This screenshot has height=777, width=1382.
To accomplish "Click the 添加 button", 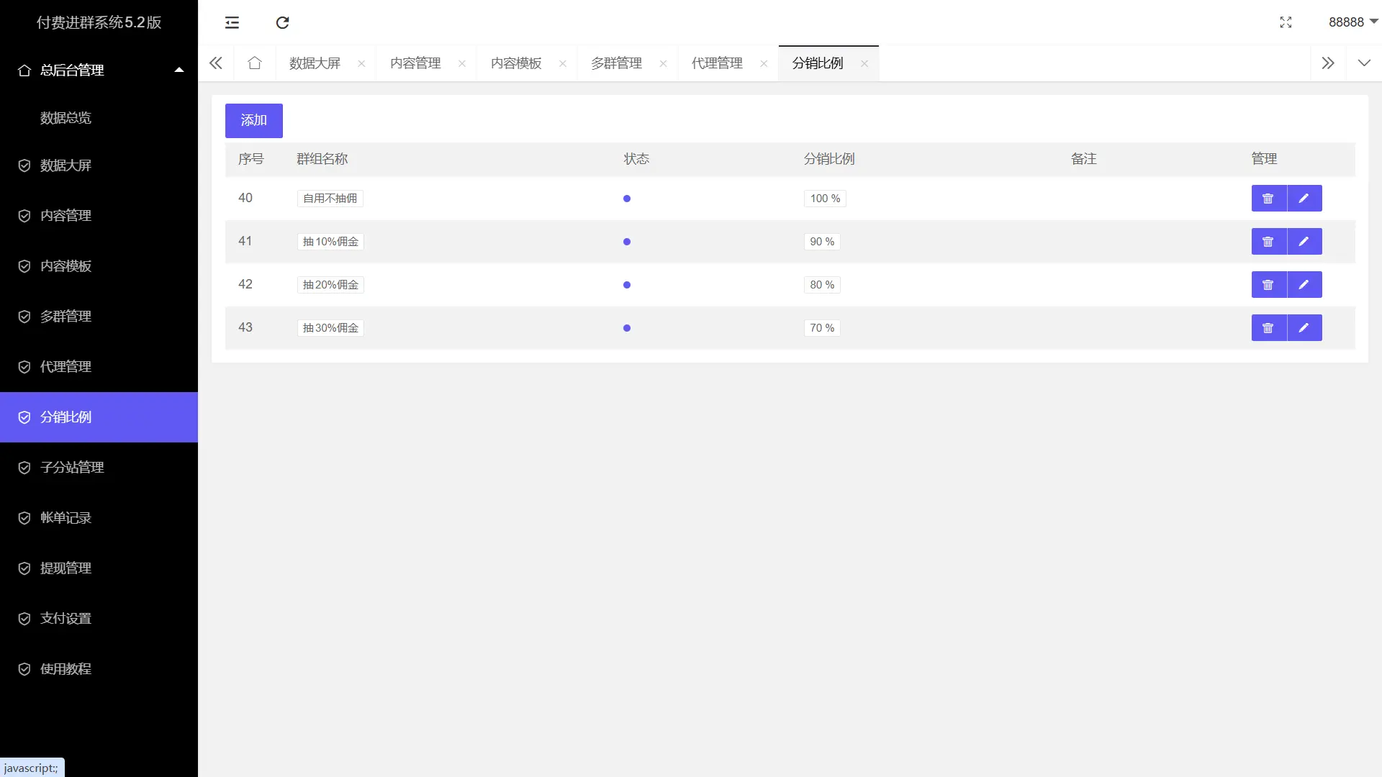I will coord(253,120).
